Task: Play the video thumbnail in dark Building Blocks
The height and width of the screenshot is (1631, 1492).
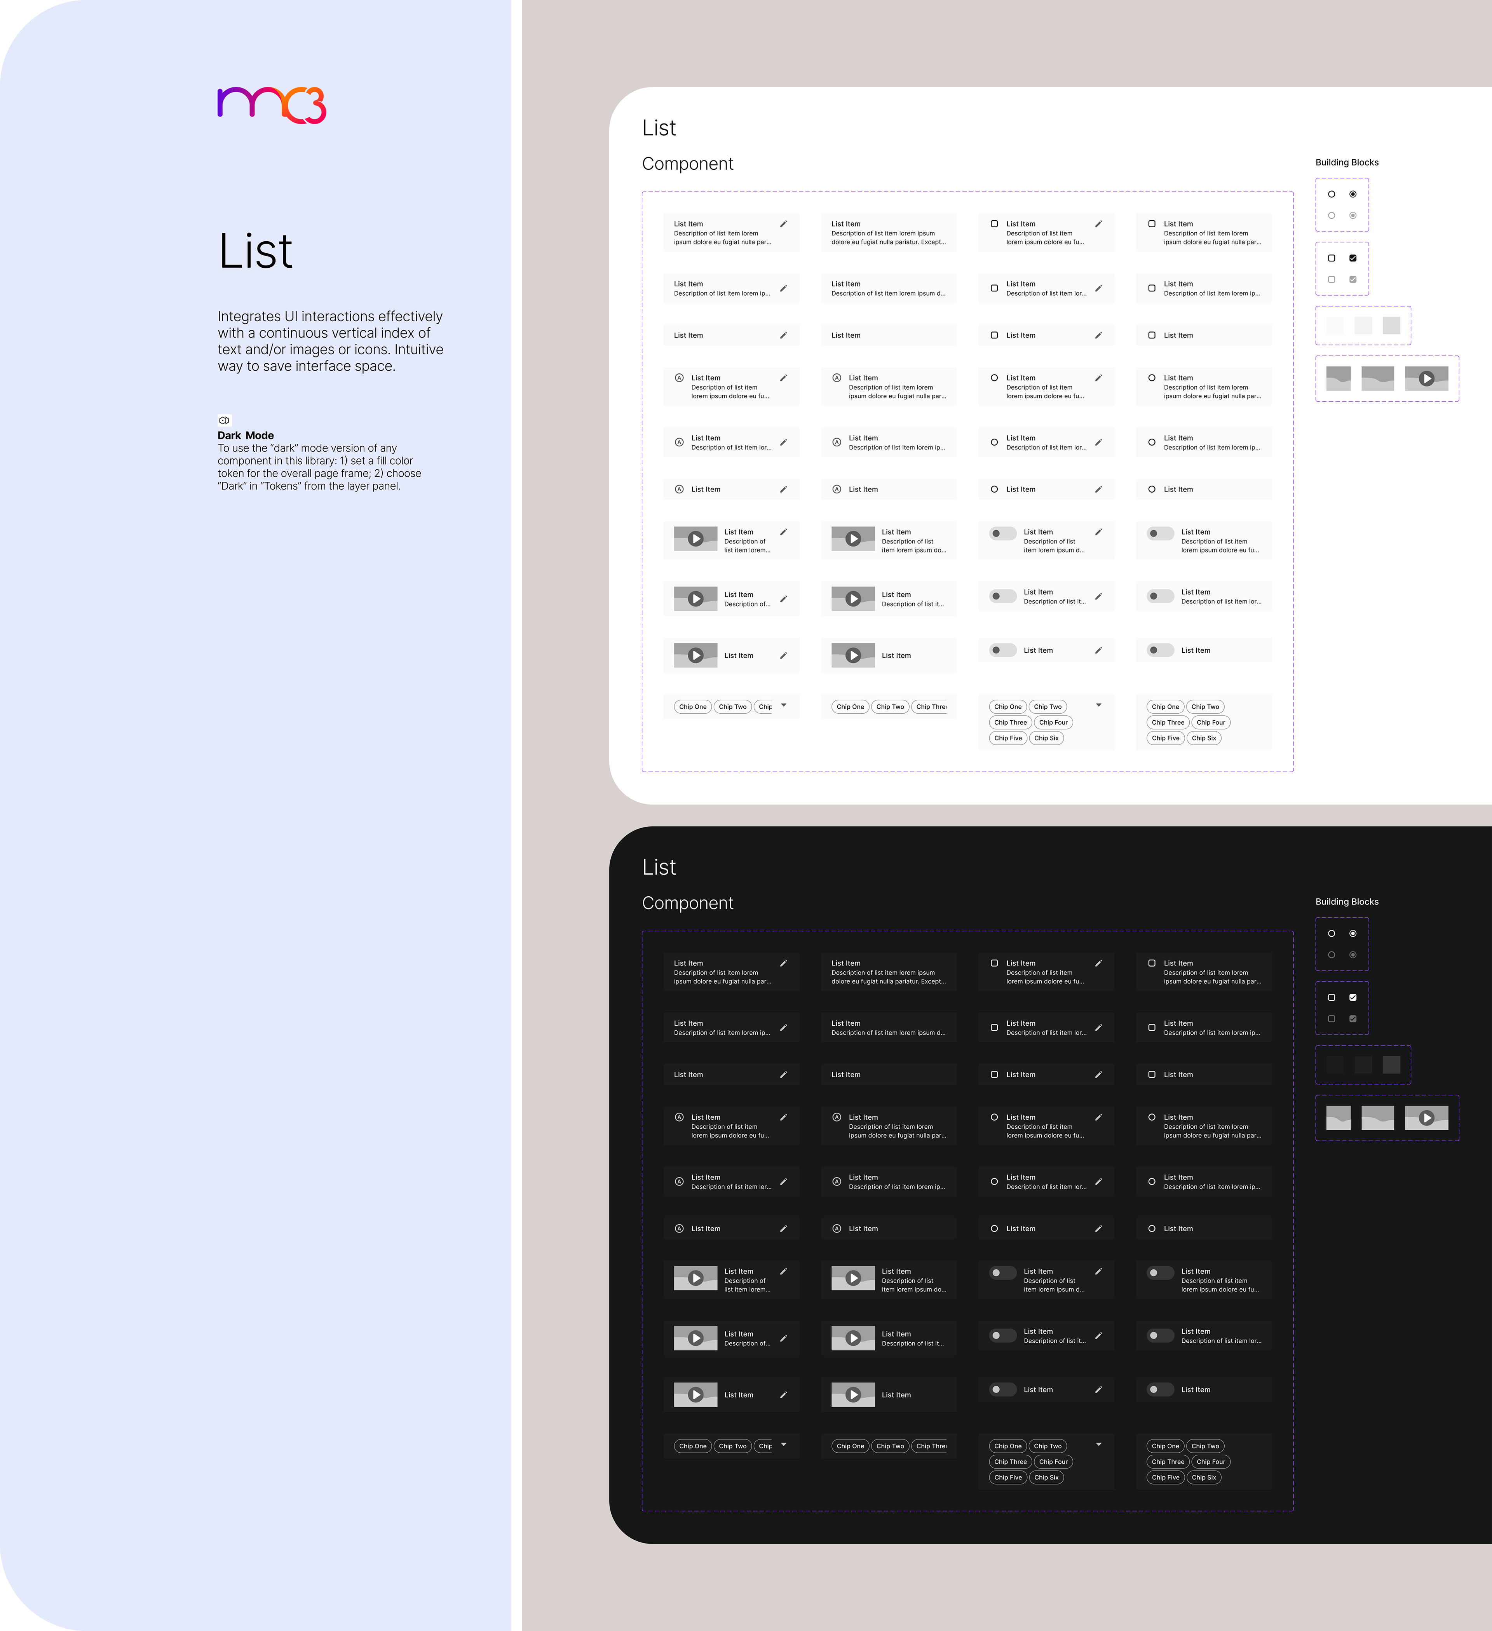Action: click(x=1426, y=1118)
